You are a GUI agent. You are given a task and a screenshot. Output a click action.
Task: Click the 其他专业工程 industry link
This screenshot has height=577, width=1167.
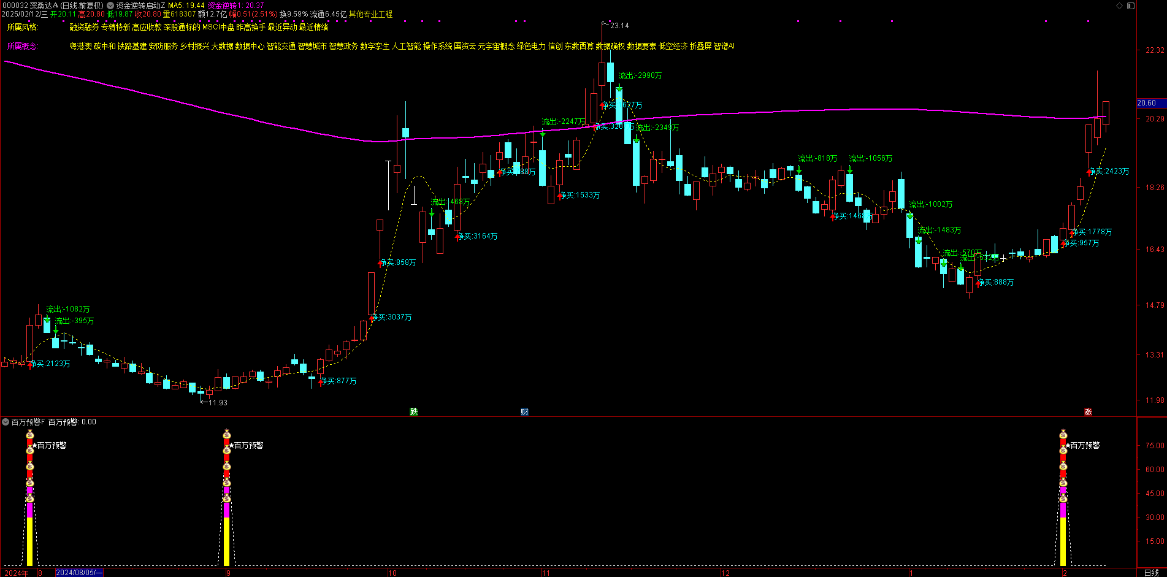(370, 14)
